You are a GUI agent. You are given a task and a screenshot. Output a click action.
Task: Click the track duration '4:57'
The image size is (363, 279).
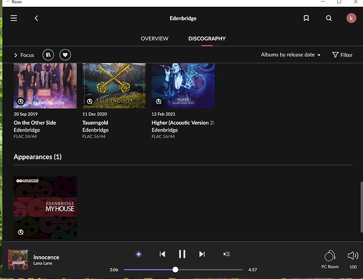click(253, 269)
